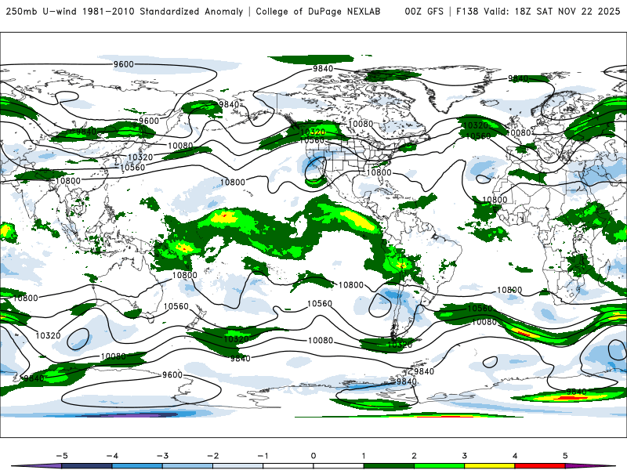Click the colorbar tick label '-2'

pos(212,456)
